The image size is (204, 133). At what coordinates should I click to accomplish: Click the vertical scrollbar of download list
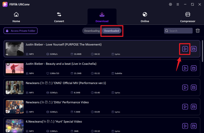click(x=202, y=51)
